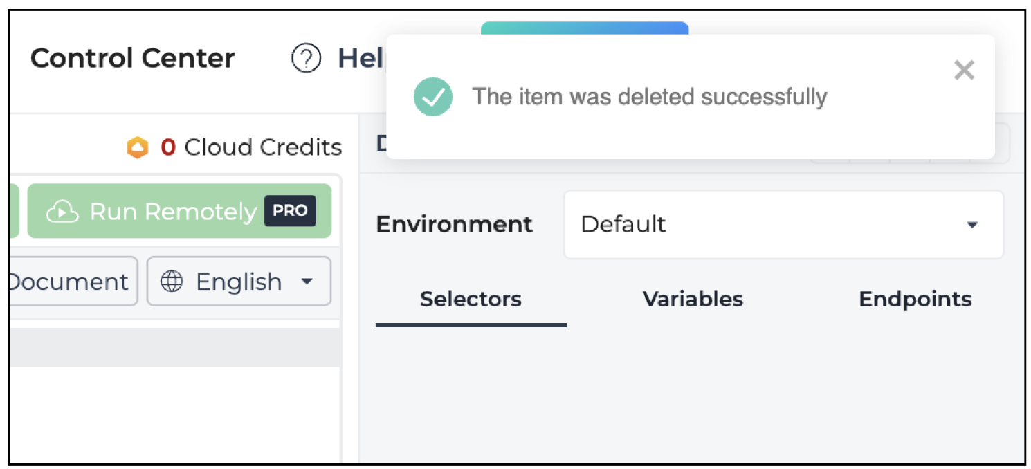Open the Control Center menu

coord(133,58)
